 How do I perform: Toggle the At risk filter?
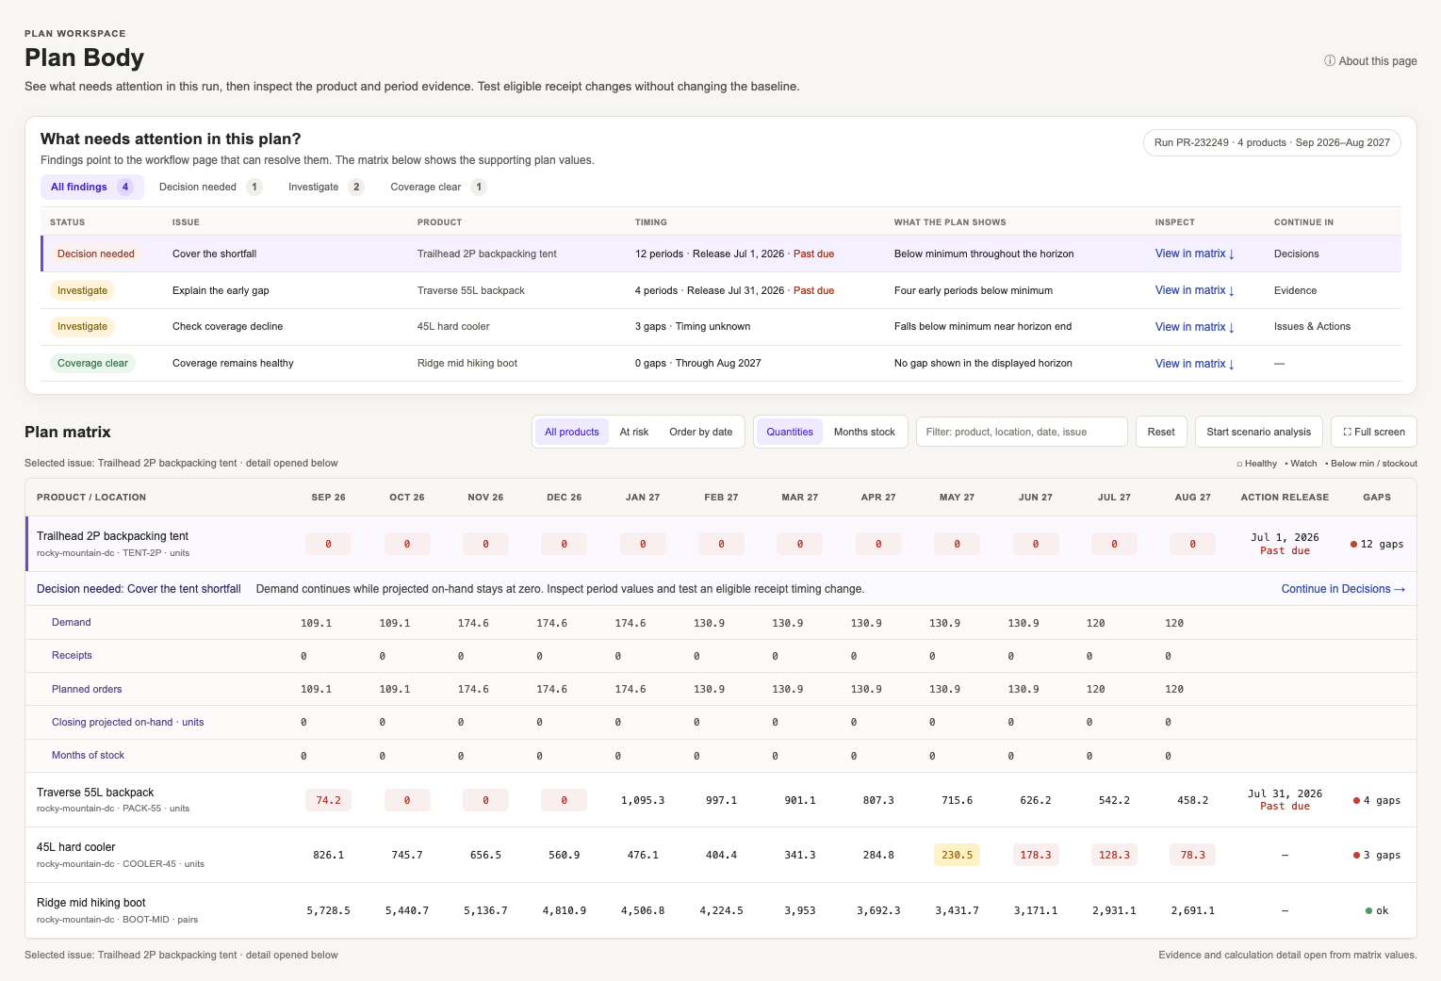(x=634, y=432)
